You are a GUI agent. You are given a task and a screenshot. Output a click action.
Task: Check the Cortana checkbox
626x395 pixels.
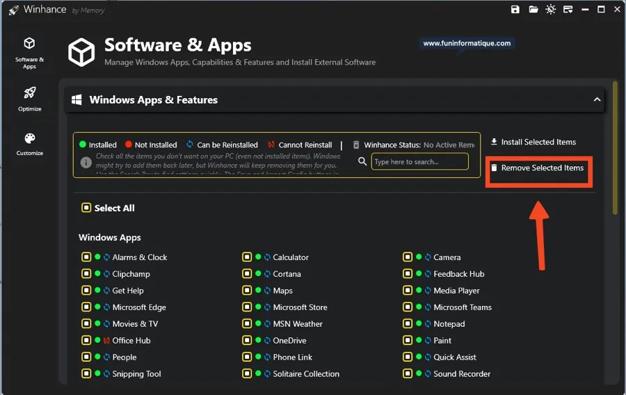(x=247, y=274)
